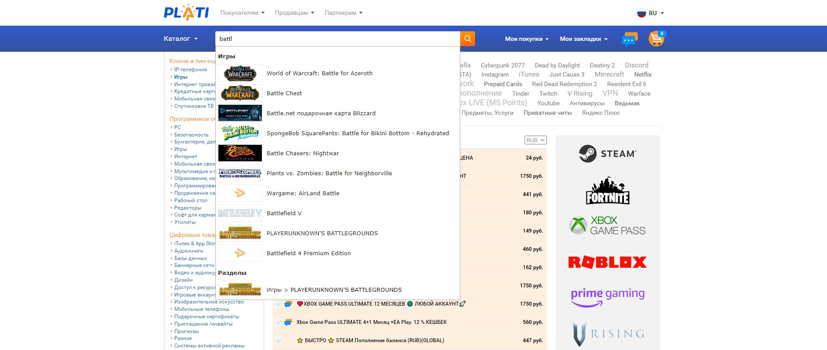Screen dimensions: 827x350
Task: Open the Аудиокниги category
Action: (188, 251)
